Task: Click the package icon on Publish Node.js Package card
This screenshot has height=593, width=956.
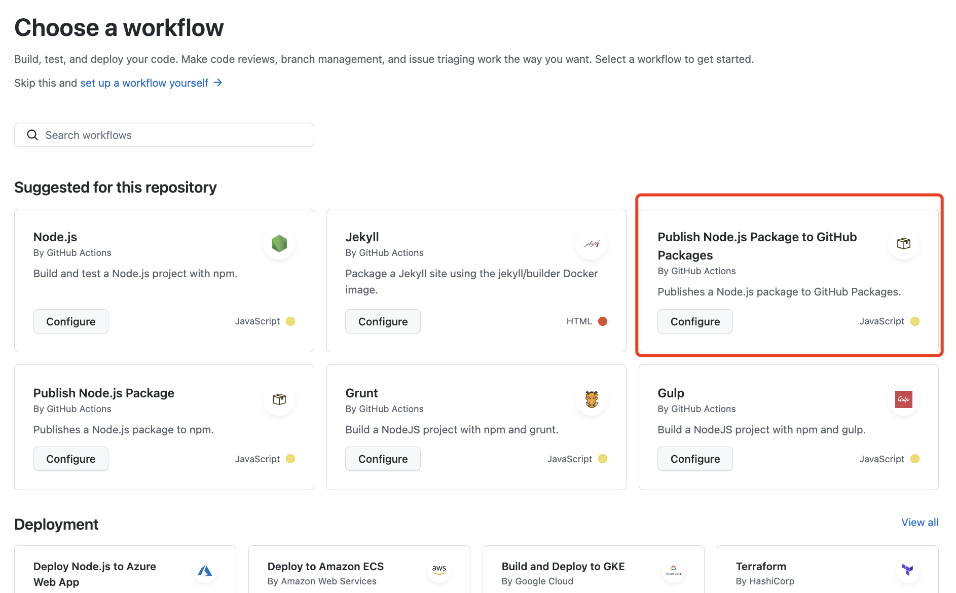Action: (x=279, y=399)
